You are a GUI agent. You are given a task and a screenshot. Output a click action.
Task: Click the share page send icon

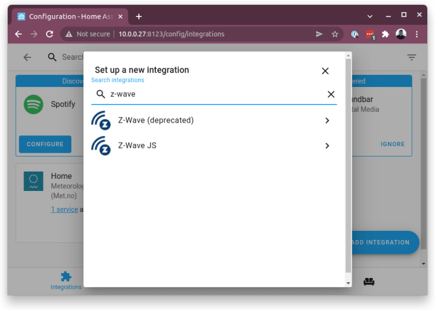click(319, 34)
